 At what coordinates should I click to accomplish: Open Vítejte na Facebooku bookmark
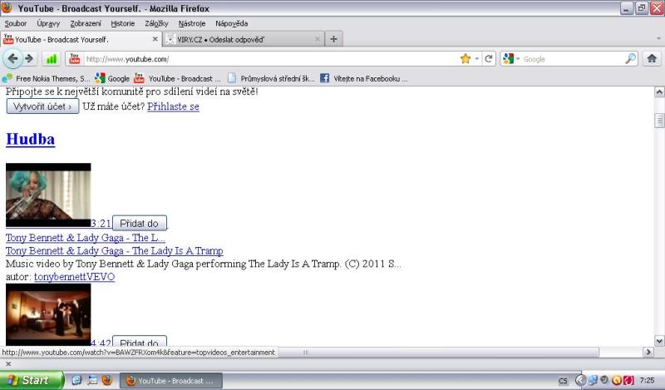pos(364,78)
